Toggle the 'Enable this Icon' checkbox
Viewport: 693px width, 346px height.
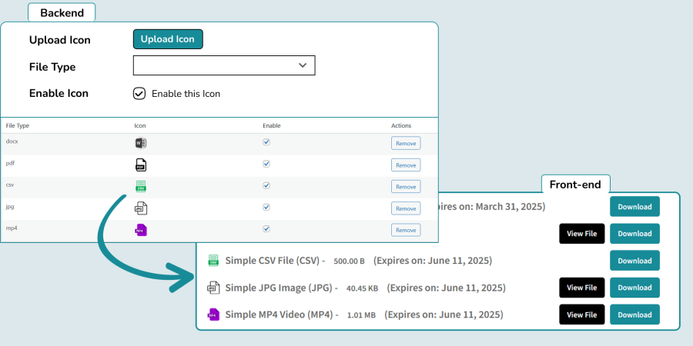click(139, 94)
